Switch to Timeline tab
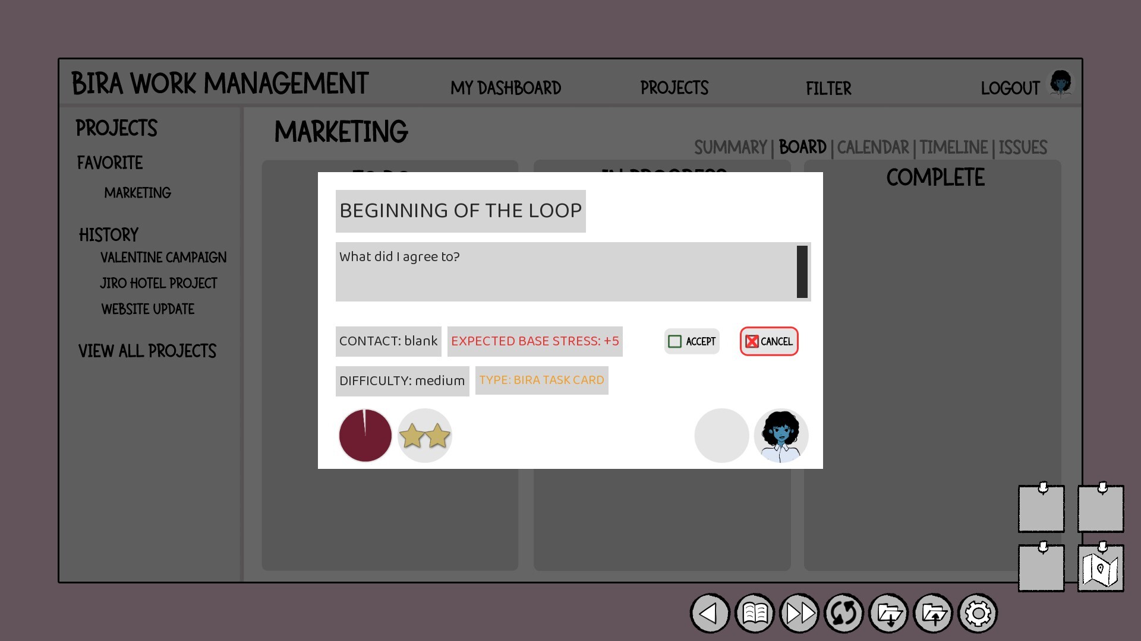The height and width of the screenshot is (641, 1141). pos(954,147)
